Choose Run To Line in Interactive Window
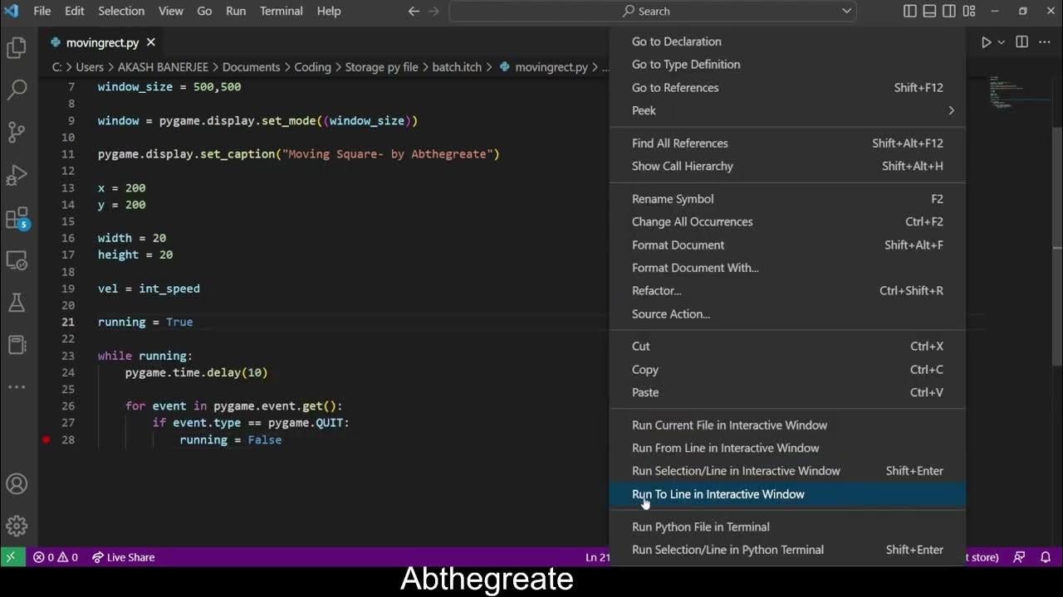The width and height of the screenshot is (1063, 597). click(x=787, y=494)
